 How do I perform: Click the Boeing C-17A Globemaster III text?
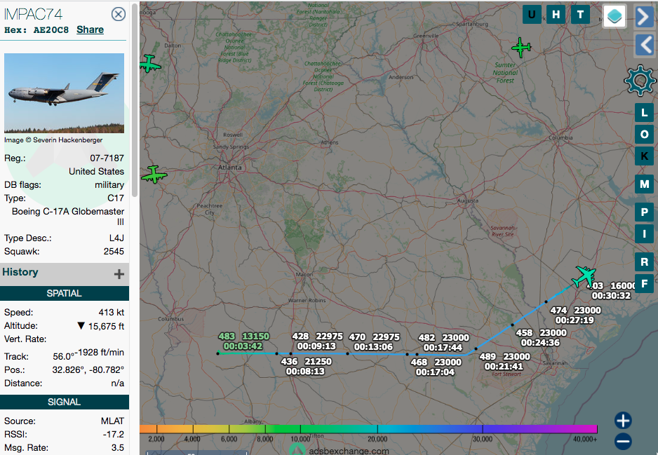click(x=68, y=217)
